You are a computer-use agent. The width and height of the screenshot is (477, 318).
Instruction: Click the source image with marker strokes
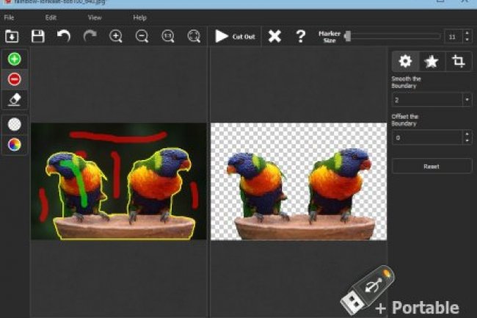click(119, 181)
